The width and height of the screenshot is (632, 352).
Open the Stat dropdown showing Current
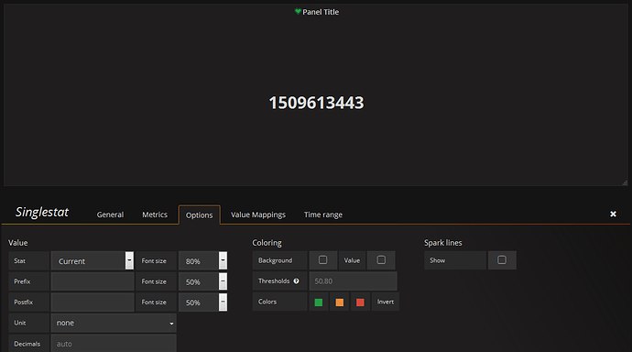point(93,261)
